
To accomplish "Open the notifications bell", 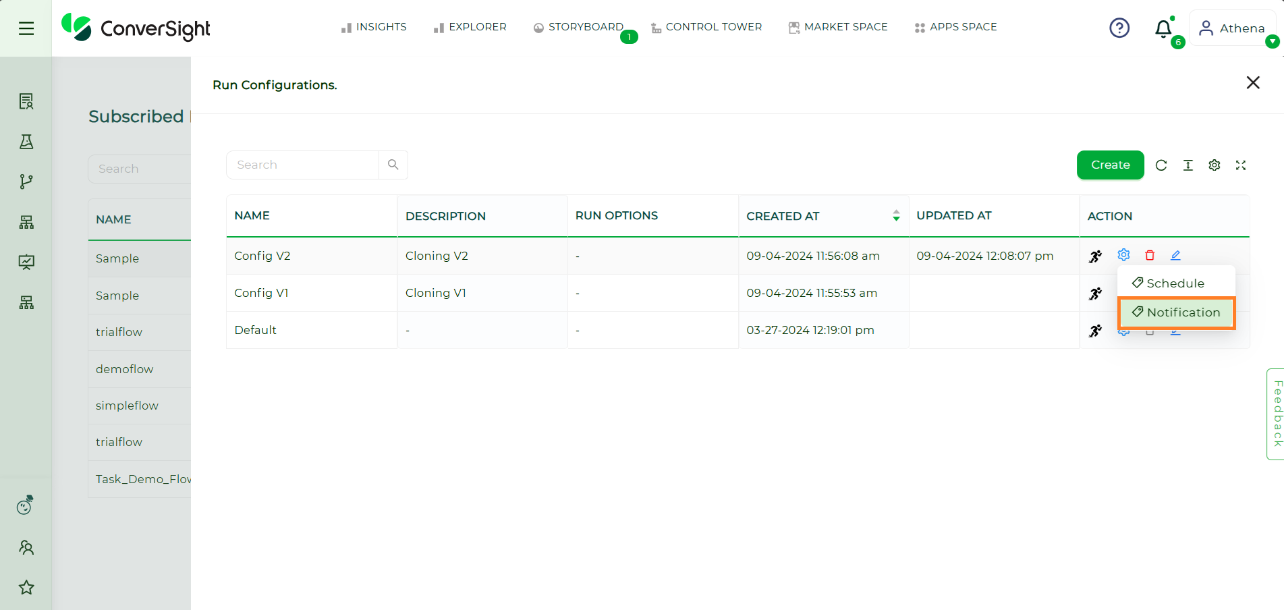I will (x=1164, y=28).
